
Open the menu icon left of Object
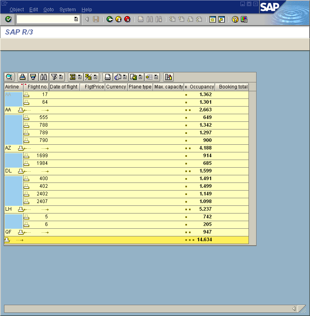(4, 4)
